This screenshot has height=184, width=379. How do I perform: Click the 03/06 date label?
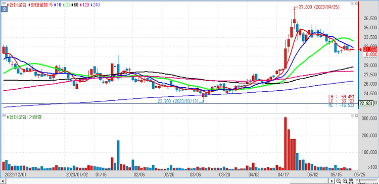pos(195,174)
